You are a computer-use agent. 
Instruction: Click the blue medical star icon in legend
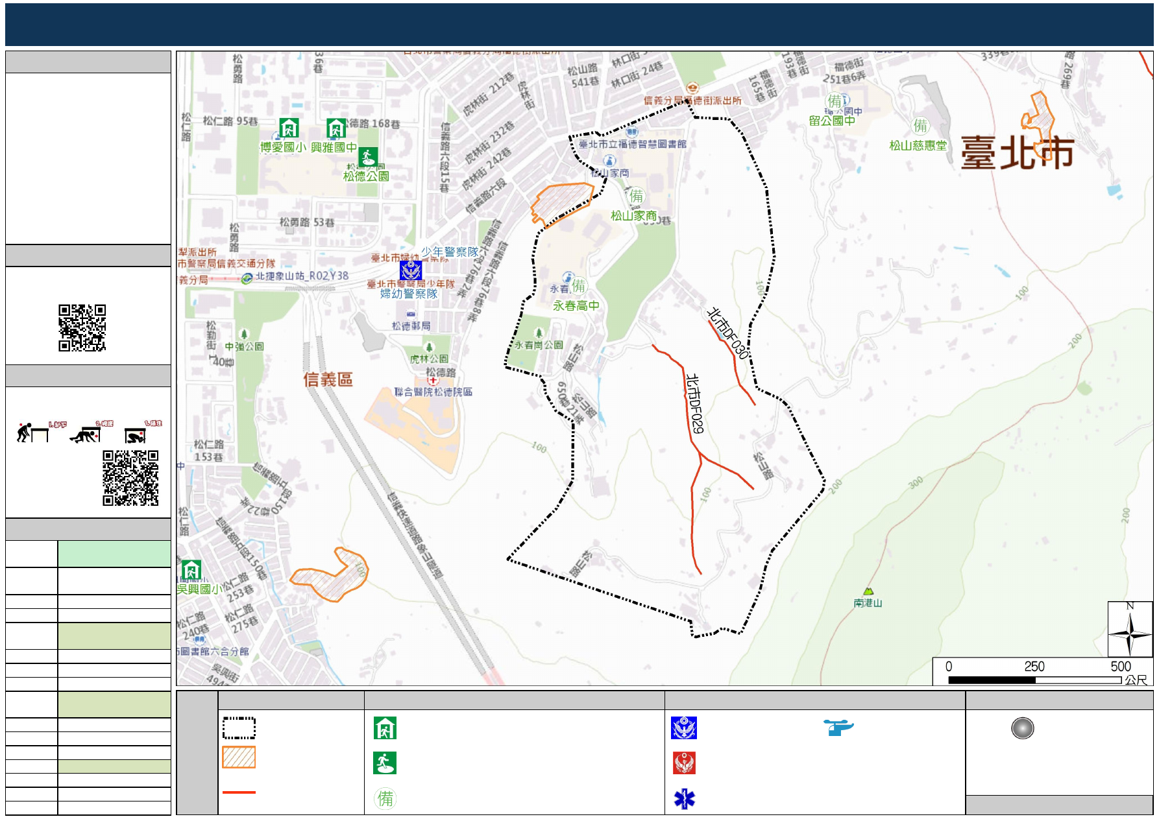(684, 799)
